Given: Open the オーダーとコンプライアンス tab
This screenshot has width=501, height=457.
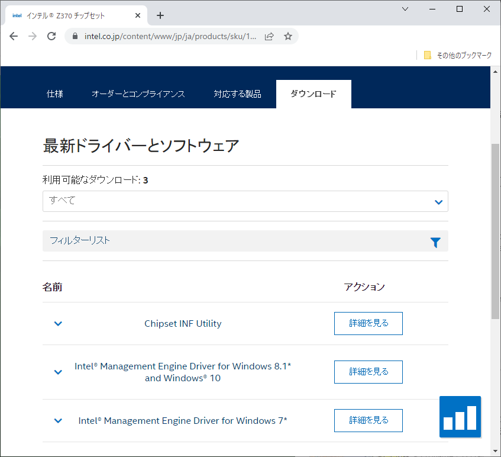Looking at the screenshot, I should pyautogui.click(x=138, y=94).
